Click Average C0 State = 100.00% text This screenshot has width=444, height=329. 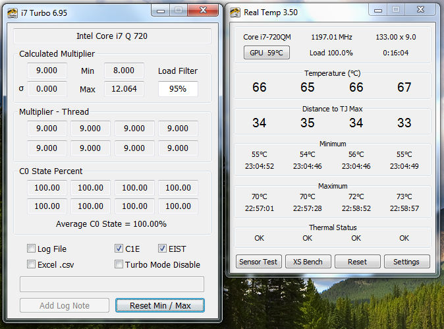(x=111, y=224)
